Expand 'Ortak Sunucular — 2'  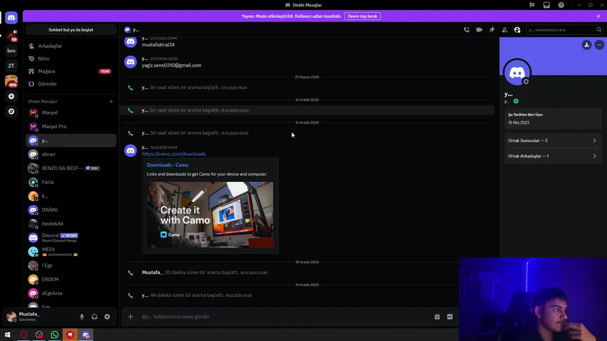(552, 141)
